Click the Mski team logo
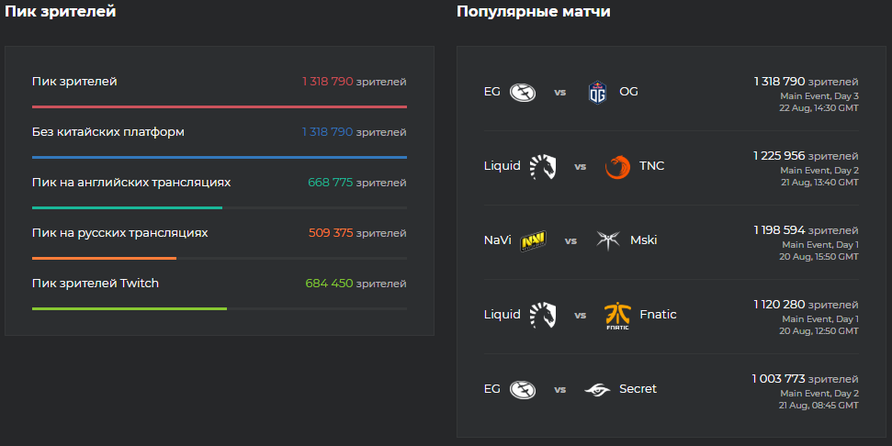This screenshot has width=892, height=446. [608, 240]
